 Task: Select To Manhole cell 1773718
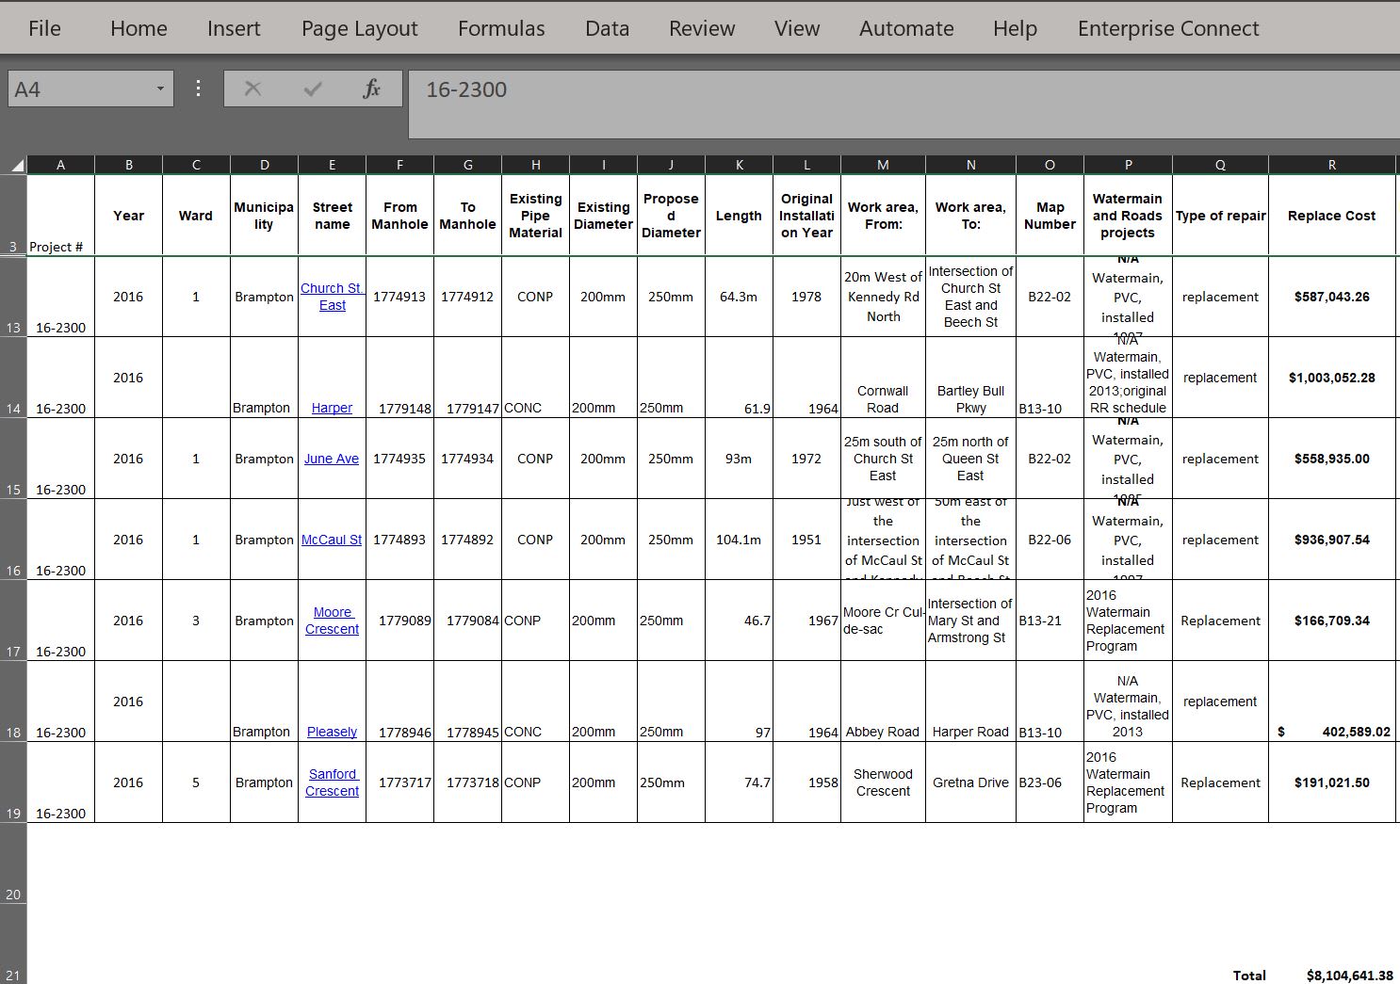point(467,782)
